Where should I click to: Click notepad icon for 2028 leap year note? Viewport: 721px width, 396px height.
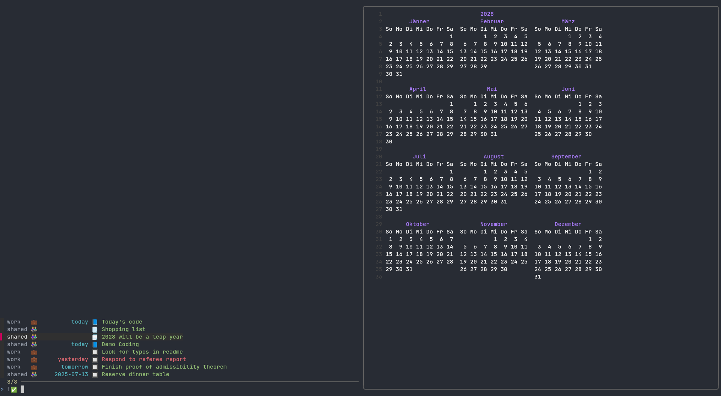(x=95, y=337)
